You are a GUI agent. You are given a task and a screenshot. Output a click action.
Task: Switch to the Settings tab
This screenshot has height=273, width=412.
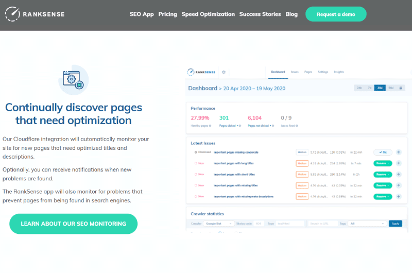[x=323, y=72]
